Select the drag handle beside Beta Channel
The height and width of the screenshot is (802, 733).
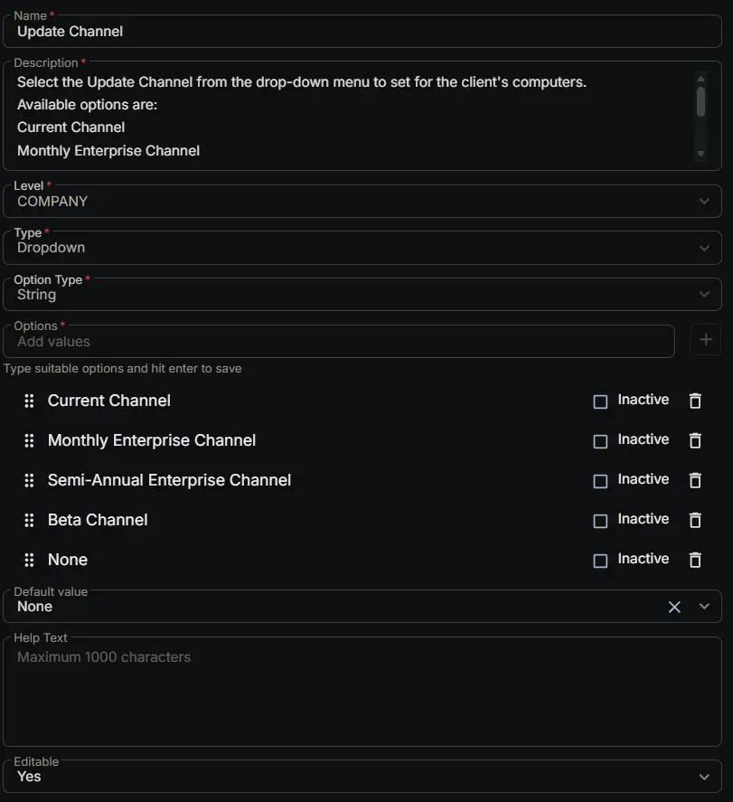(x=29, y=520)
